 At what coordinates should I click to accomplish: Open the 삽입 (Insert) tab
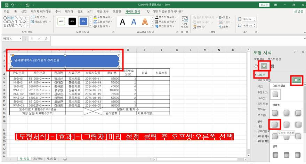click(x=24, y=11)
